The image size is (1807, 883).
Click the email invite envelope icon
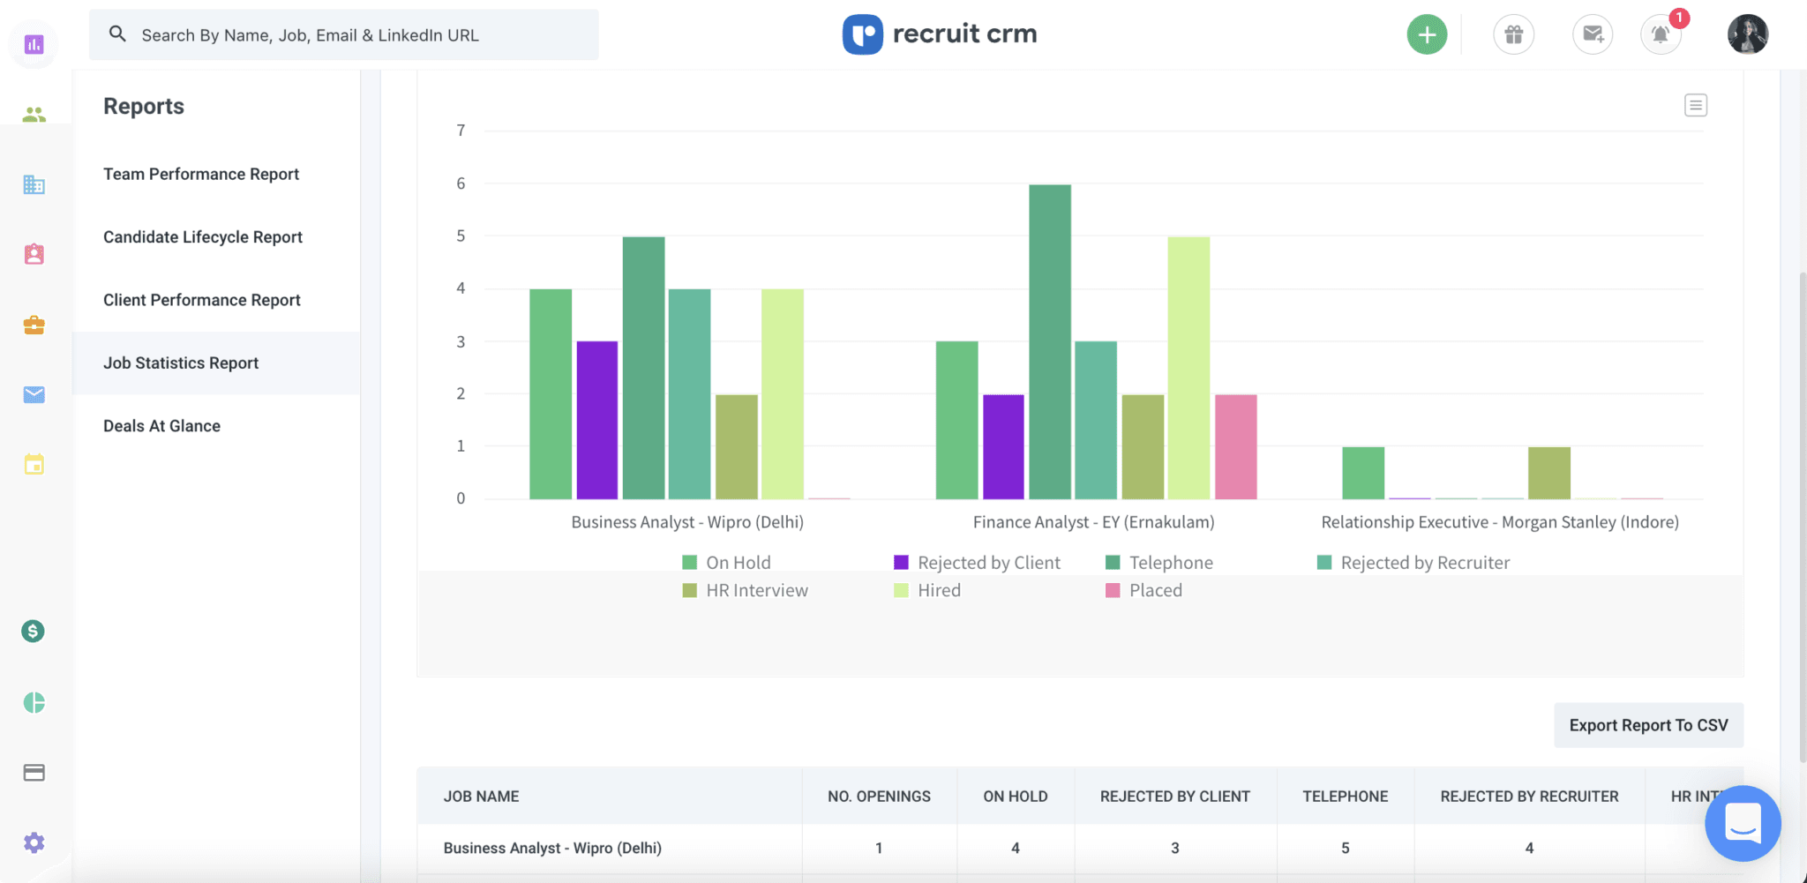[x=1592, y=35]
